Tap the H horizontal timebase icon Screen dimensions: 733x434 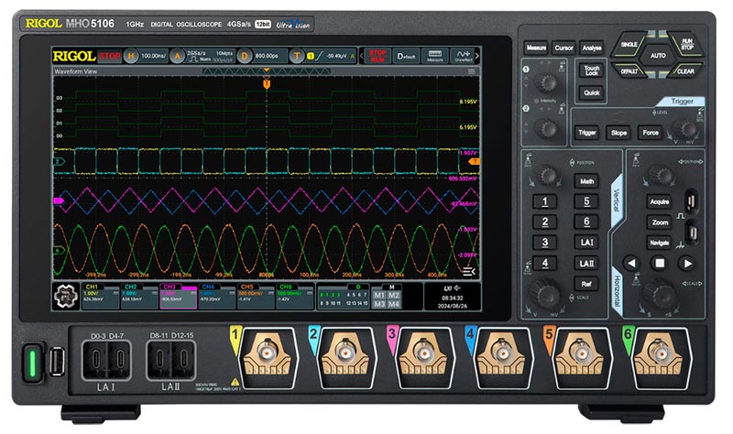(131, 57)
